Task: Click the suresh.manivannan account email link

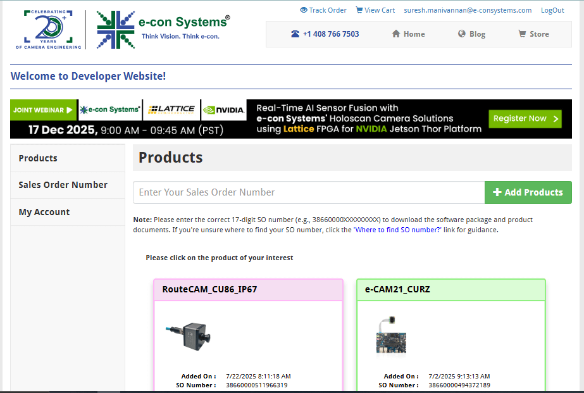Action: tap(468, 10)
